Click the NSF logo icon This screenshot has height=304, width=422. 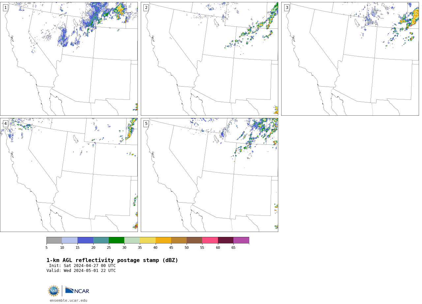click(x=53, y=291)
